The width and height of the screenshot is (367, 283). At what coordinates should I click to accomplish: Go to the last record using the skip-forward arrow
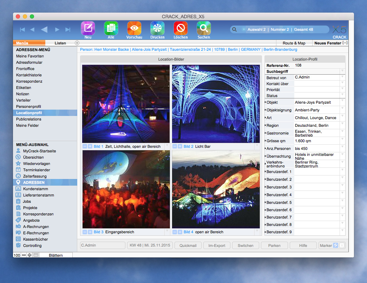pyautogui.click(x=68, y=30)
